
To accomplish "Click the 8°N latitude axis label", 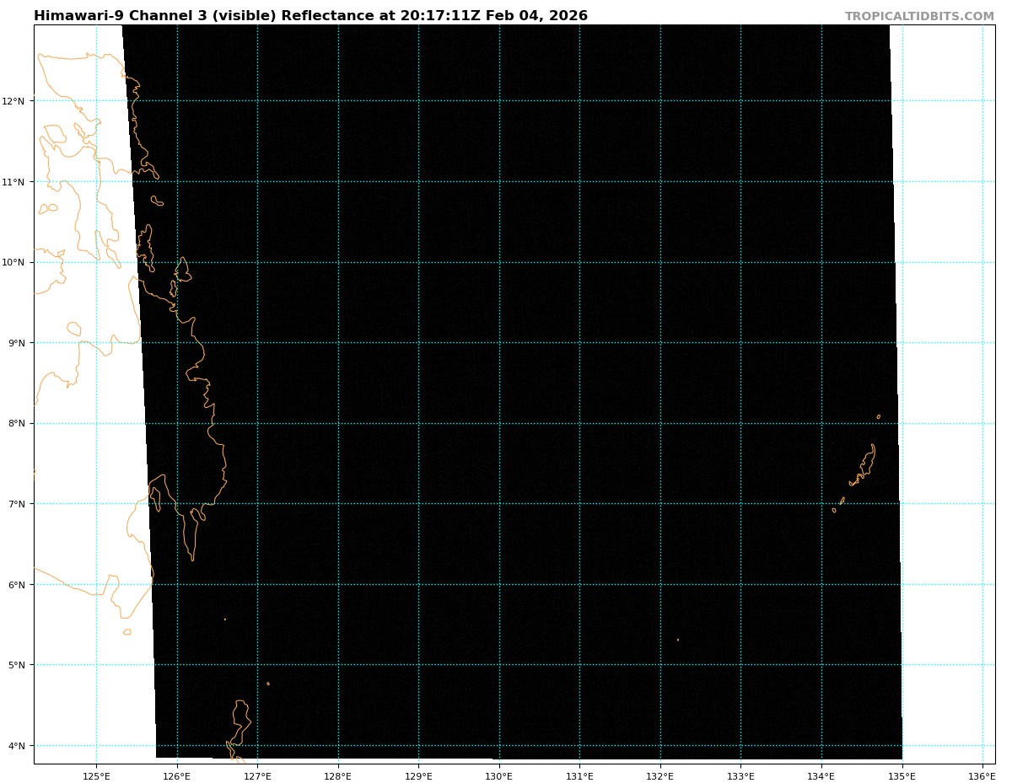I will click(x=19, y=423).
